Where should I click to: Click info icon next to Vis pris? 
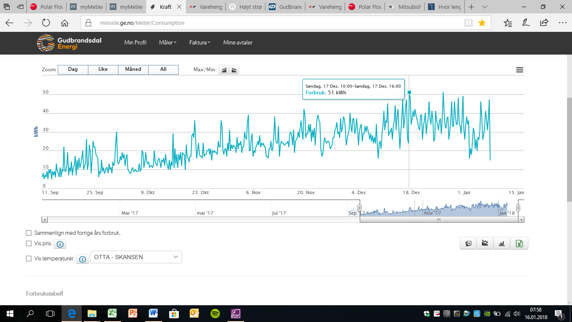pyautogui.click(x=60, y=244)
